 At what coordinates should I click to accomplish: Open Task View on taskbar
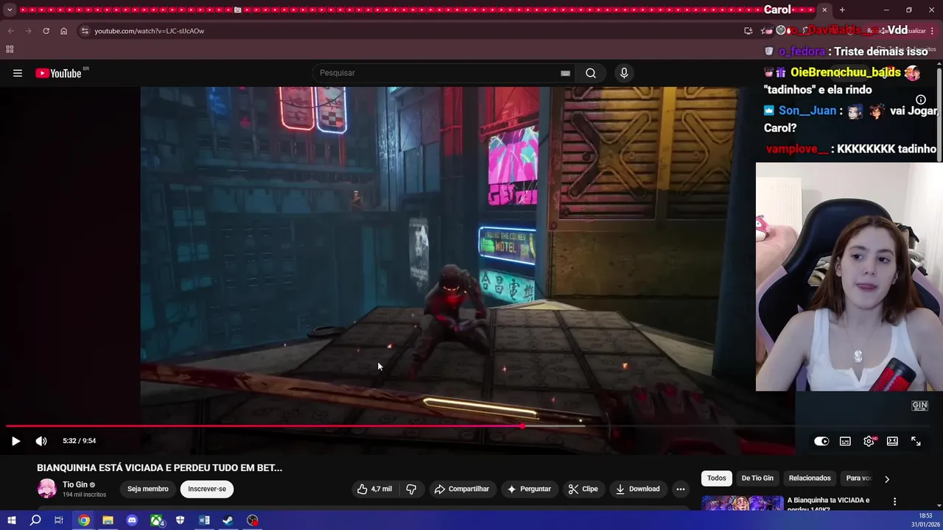tap(59, 520)
